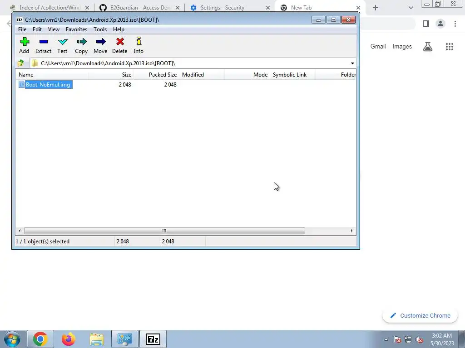The image size is (465, 348).
Task: Close the New Tab tab
Action: click(x=358, y=8)
